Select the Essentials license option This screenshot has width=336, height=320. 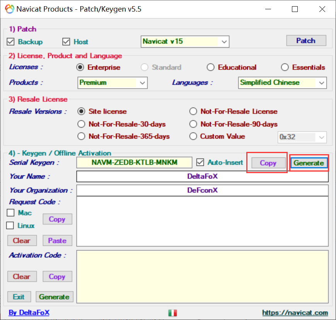[x=285, y=67]
